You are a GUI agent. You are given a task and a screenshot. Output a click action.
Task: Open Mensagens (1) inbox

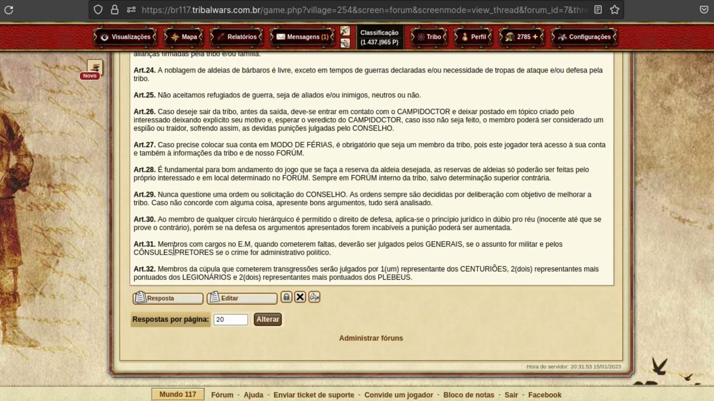pyautogui.click(x=302, y=37)
